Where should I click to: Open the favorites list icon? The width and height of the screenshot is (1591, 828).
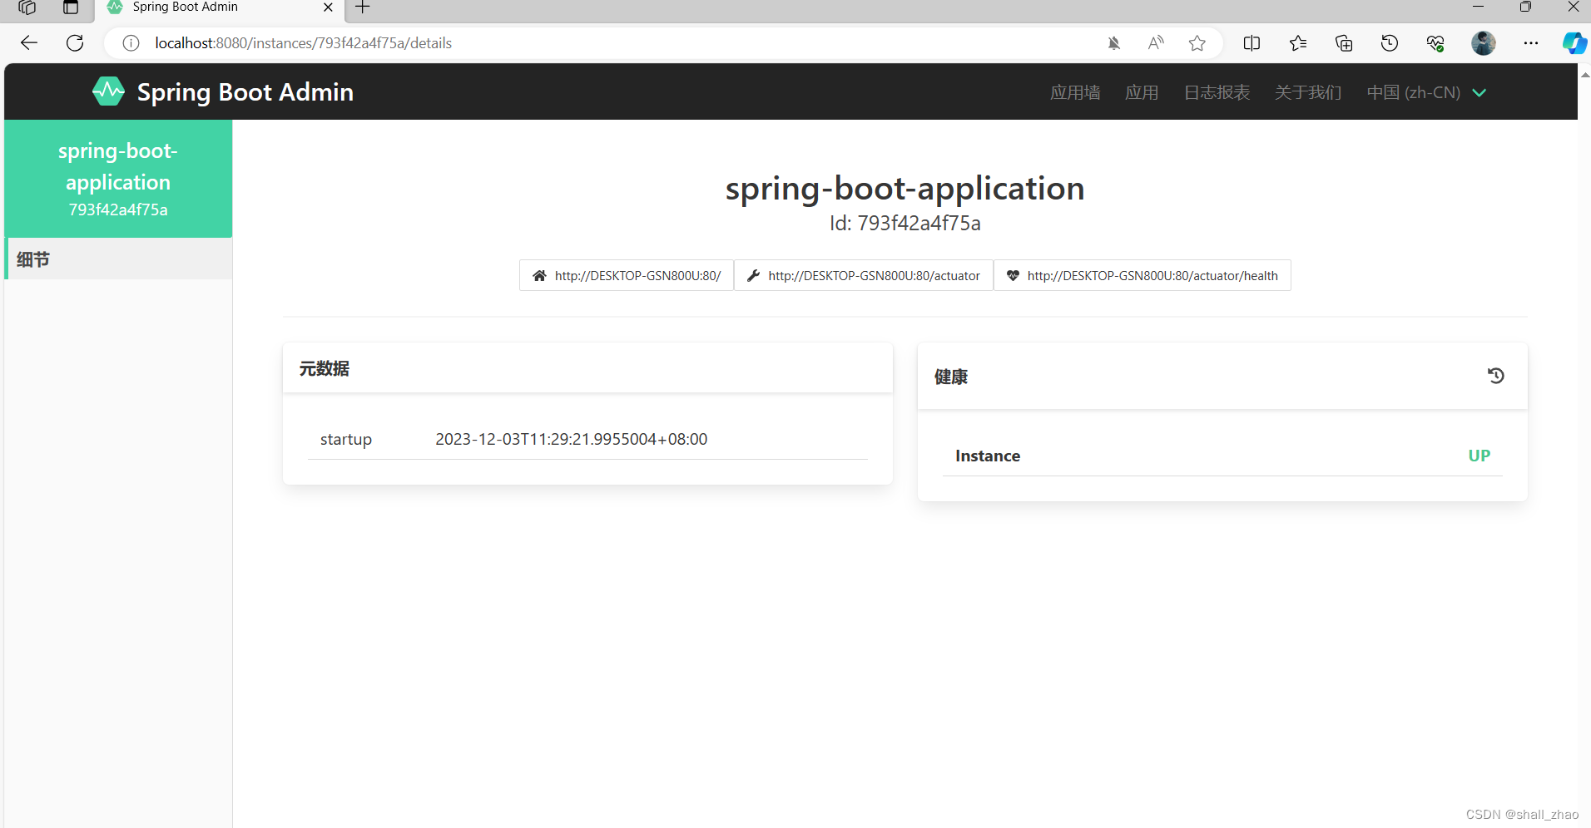click(1297, 43)
